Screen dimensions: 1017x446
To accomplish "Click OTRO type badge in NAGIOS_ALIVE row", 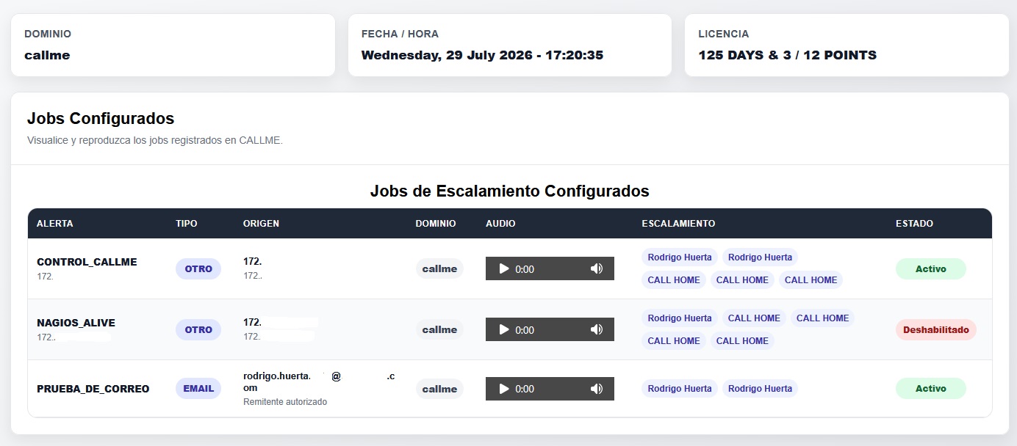I will click(x=198, y=330).
